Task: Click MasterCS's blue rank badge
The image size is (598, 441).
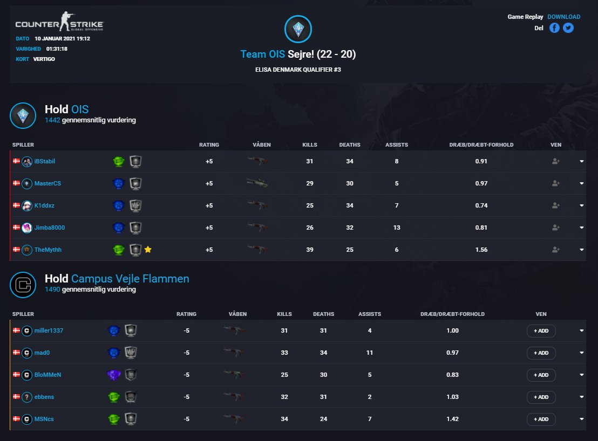Action: pos(119,183)
